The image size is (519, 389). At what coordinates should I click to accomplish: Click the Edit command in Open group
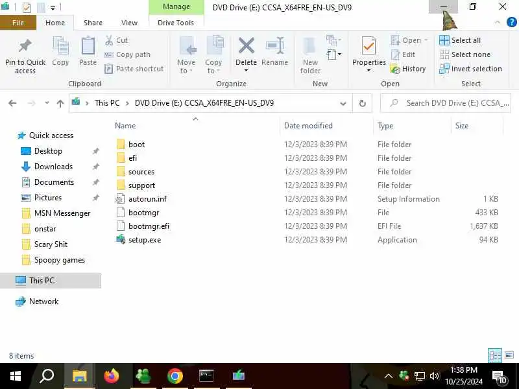tap(403, 54)
